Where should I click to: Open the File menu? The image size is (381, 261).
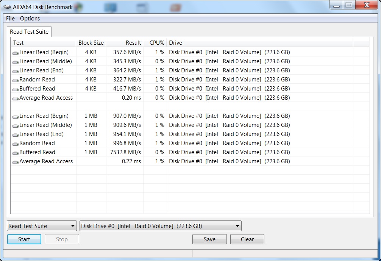coord(10,19)
